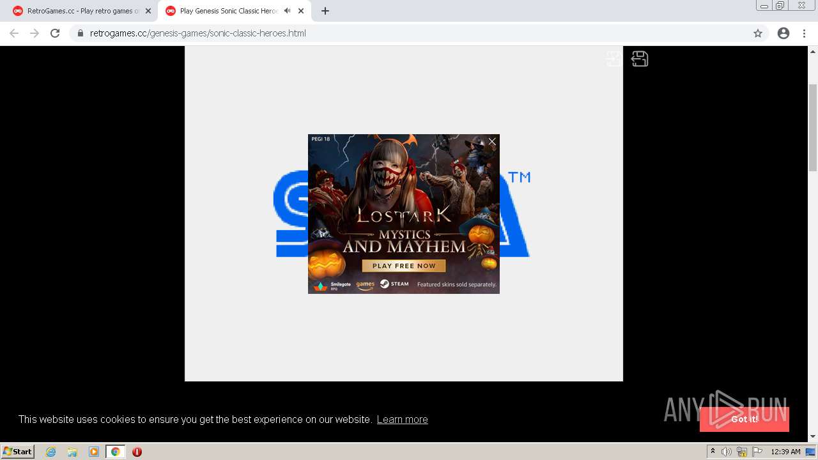Click the faint save-state icon over the game

[x=614, y=59]
